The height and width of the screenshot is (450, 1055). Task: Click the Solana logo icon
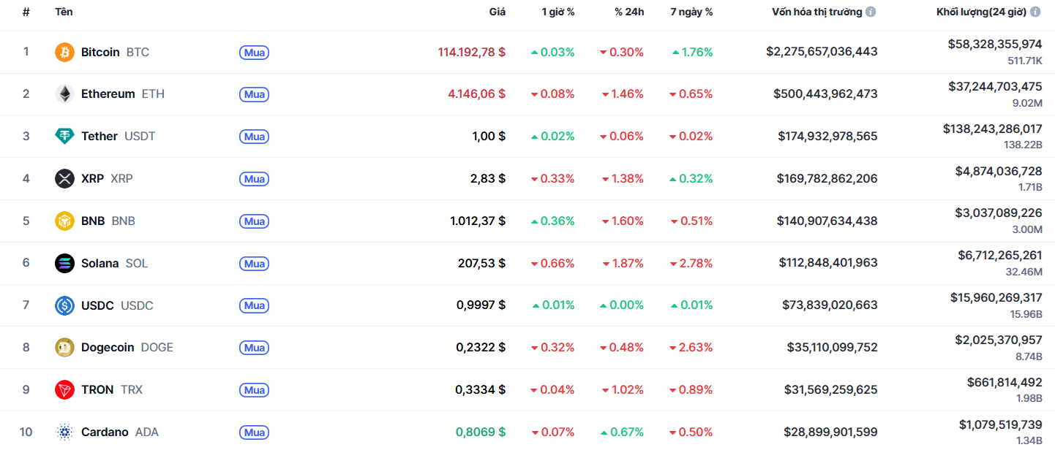tap(64, 263)
